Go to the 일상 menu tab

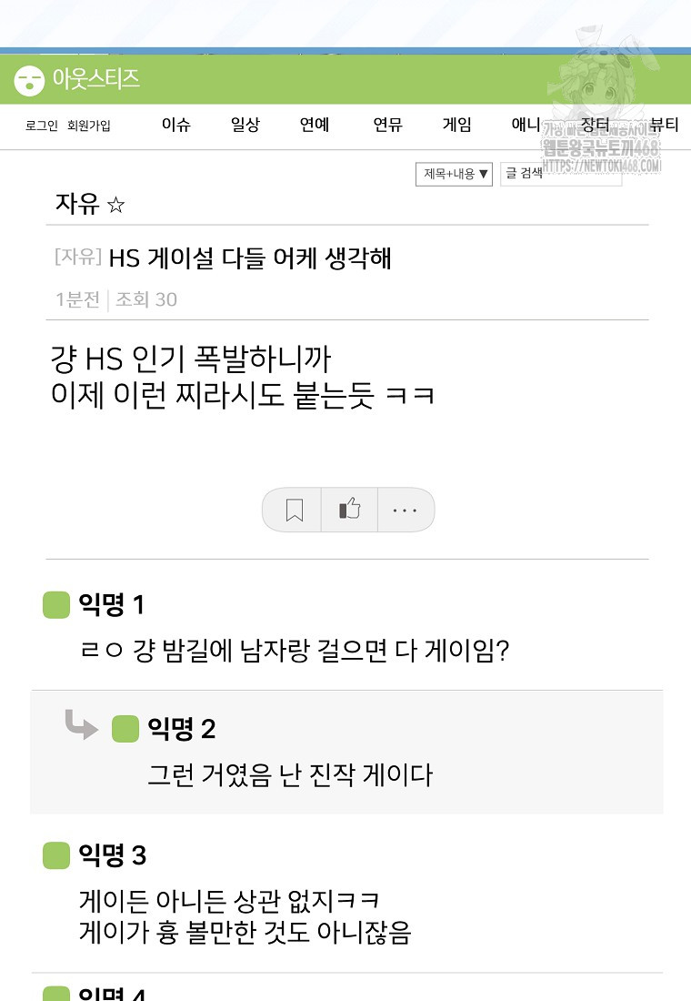point(245,126)
